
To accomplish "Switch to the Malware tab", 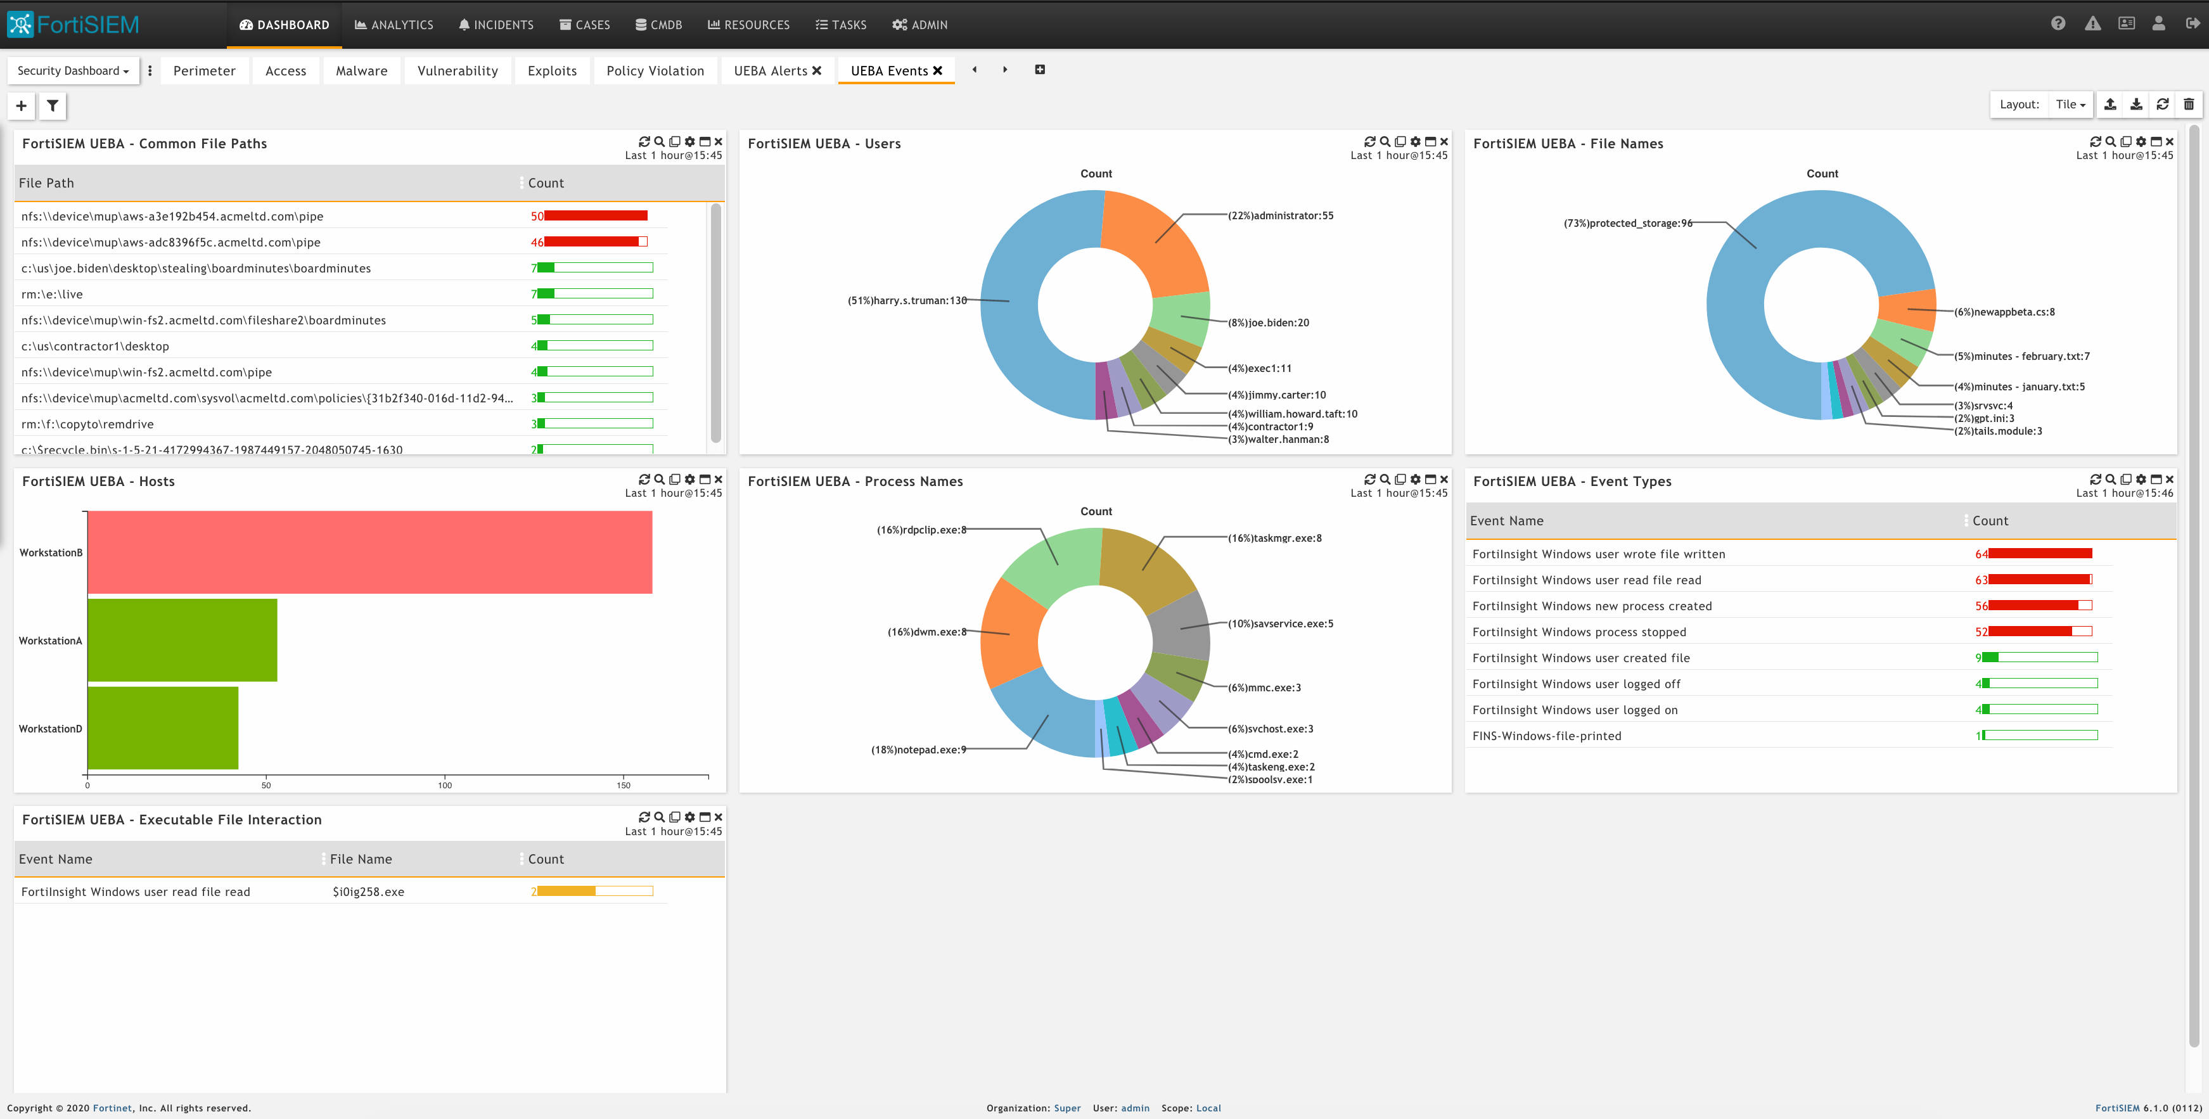I will (x=361, y=70).
